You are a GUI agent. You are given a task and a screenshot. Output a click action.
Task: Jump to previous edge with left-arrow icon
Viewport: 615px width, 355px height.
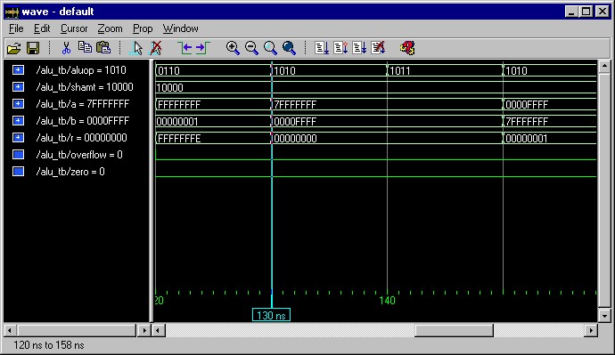[x=184, y=48]
